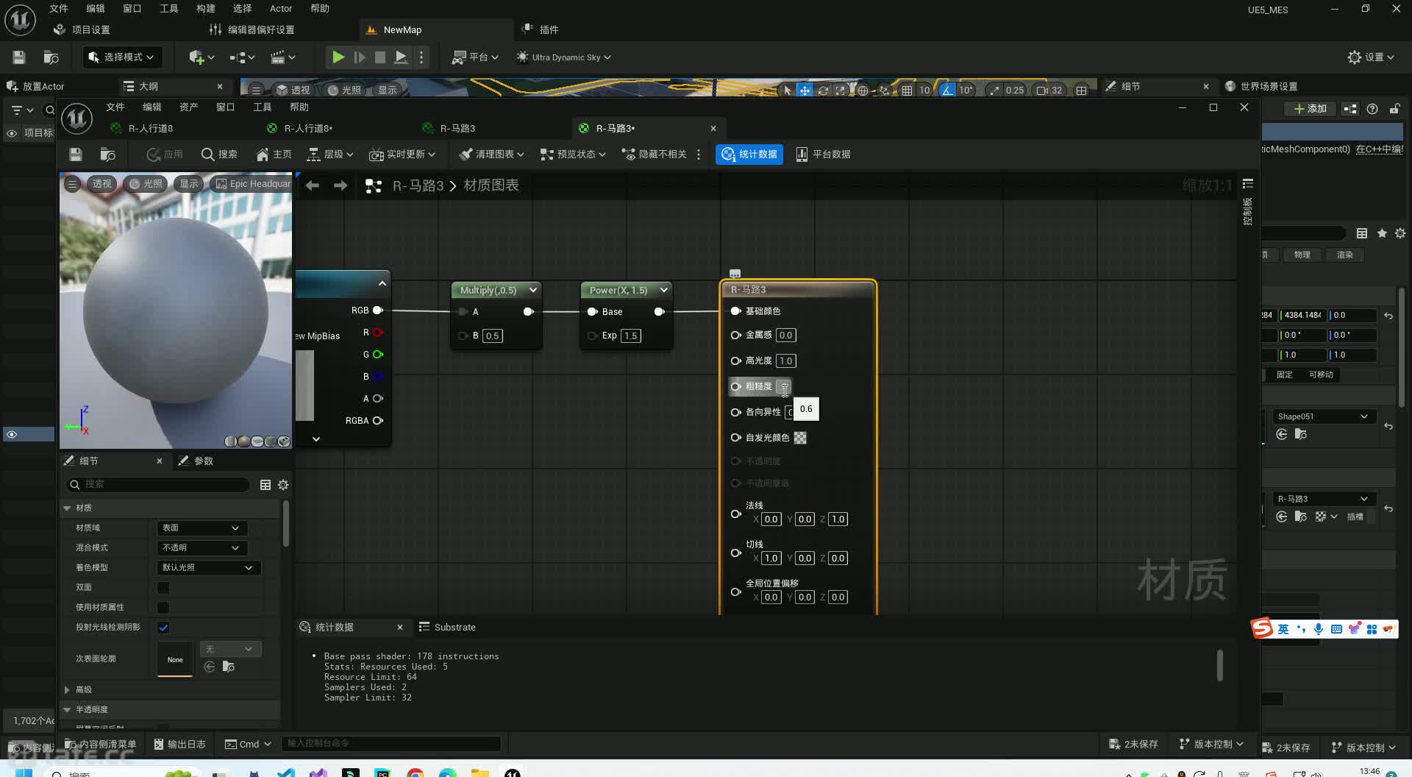
Task: Open the Plugins (插件) tab
Action: pyautogui.click(x=541, y=29)
